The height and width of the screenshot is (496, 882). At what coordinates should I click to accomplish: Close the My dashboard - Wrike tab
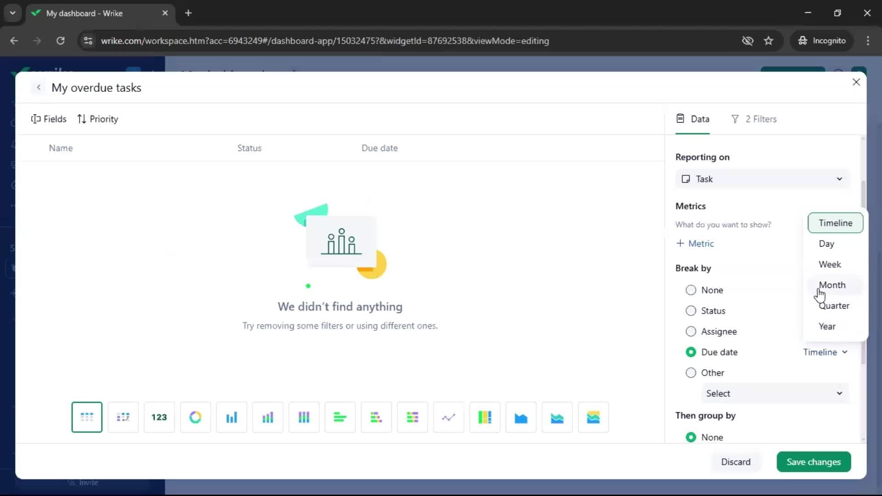[165, 13]
